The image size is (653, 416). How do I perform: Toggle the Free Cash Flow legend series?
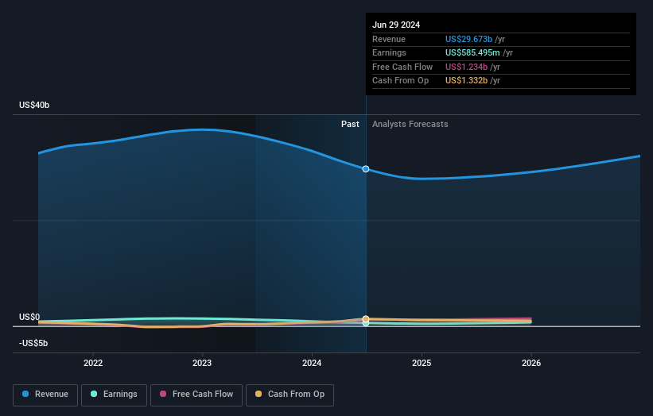point(196,395)
